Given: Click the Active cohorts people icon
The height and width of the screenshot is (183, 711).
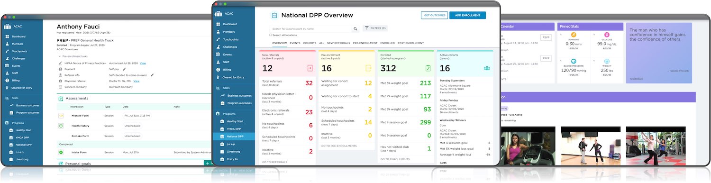Looking at the screenshot, I should [487, 68].
